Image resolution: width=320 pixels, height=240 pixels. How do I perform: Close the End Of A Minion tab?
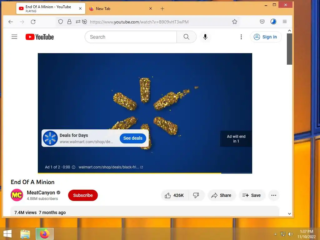click(80, 8)
